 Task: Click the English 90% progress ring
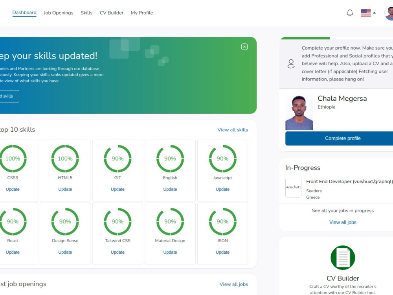tap(170, 159)
